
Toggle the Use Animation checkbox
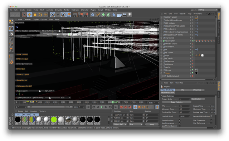tap(180, 120)
